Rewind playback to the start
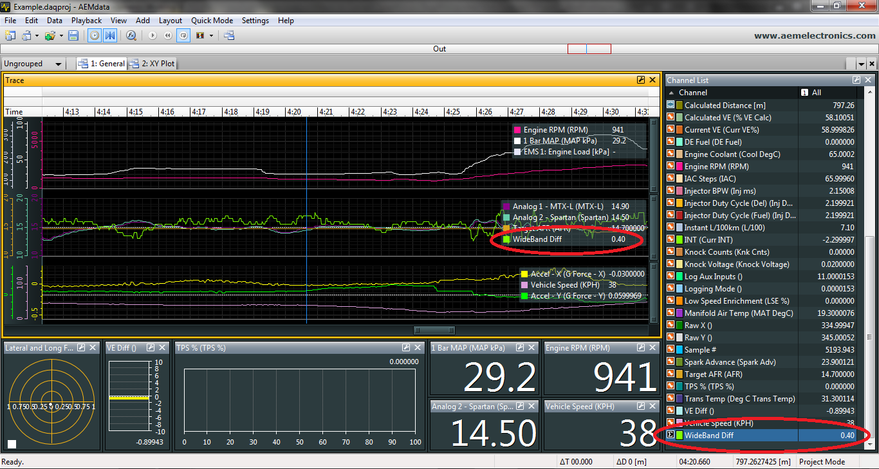This screenshot has height=469, width=879. tap(168, 35)
